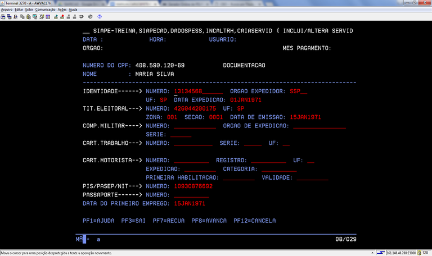This screenshot has height=256, width=432.
Task: Click the PIS/PASEP/NIT number field
Action: coord(194,186)
